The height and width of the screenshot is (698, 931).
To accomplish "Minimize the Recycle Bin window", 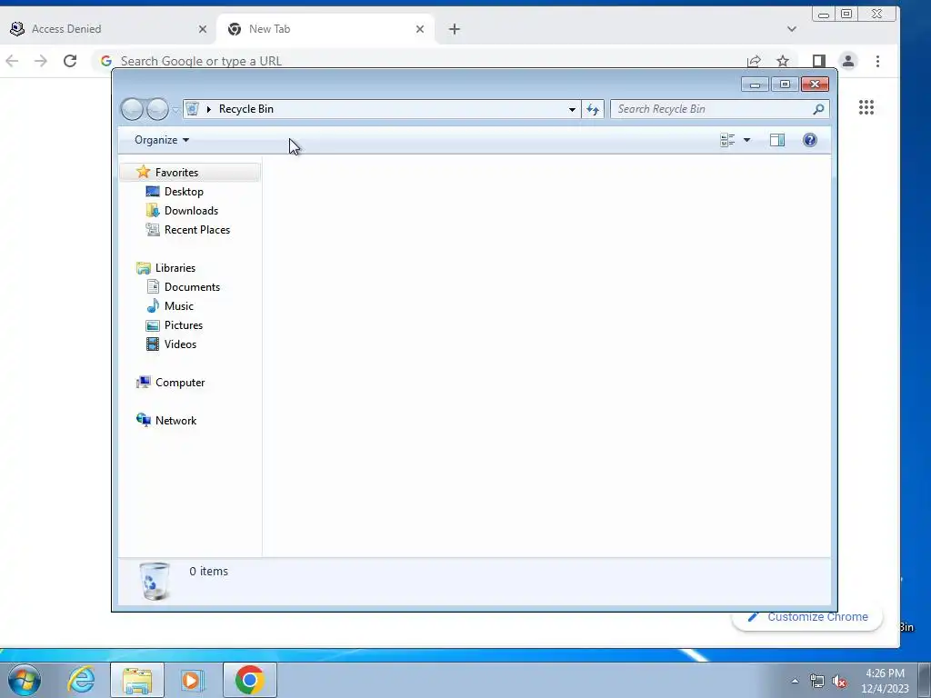I will (755, 85).
